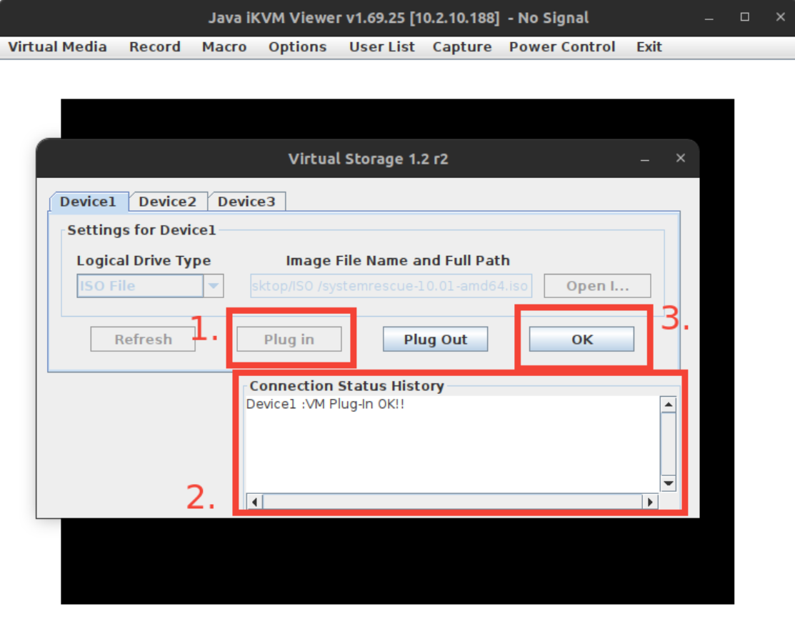Minimize the Virtual Storage dialog
795x632 pixels.
point(645,159)
